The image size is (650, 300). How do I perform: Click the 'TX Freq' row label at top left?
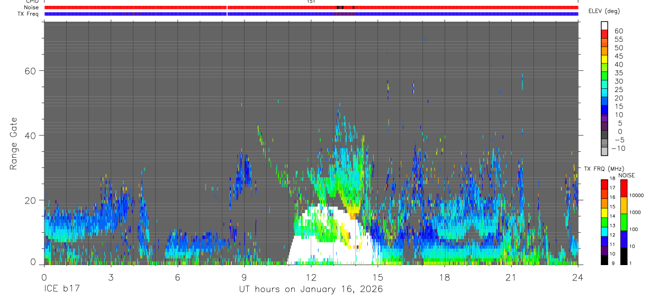[29, 14]
